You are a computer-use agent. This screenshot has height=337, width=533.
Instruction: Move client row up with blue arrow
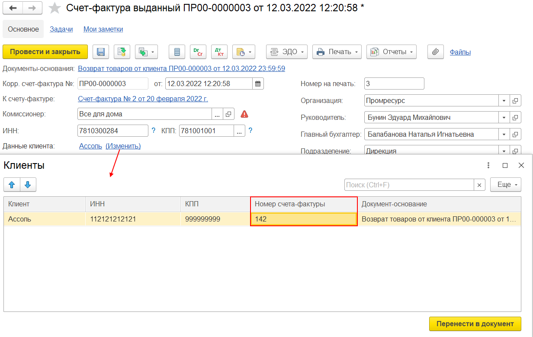pyautogui.click(x=12, y=185)
